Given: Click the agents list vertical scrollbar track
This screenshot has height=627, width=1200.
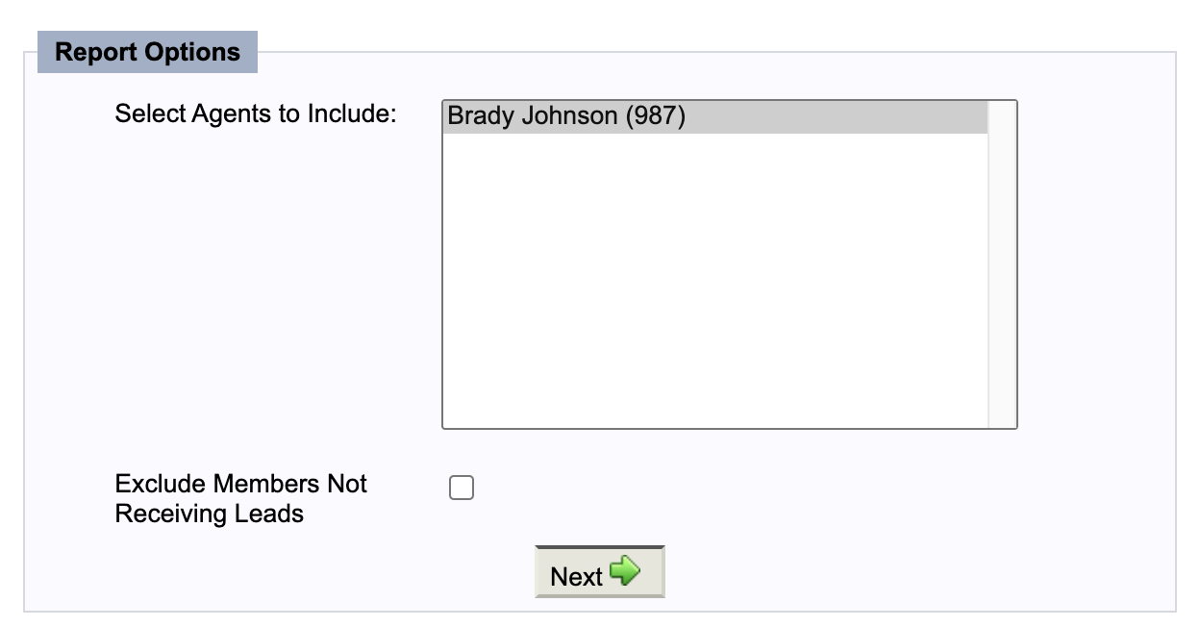Looking at the screenshot, I should 1002,264.
